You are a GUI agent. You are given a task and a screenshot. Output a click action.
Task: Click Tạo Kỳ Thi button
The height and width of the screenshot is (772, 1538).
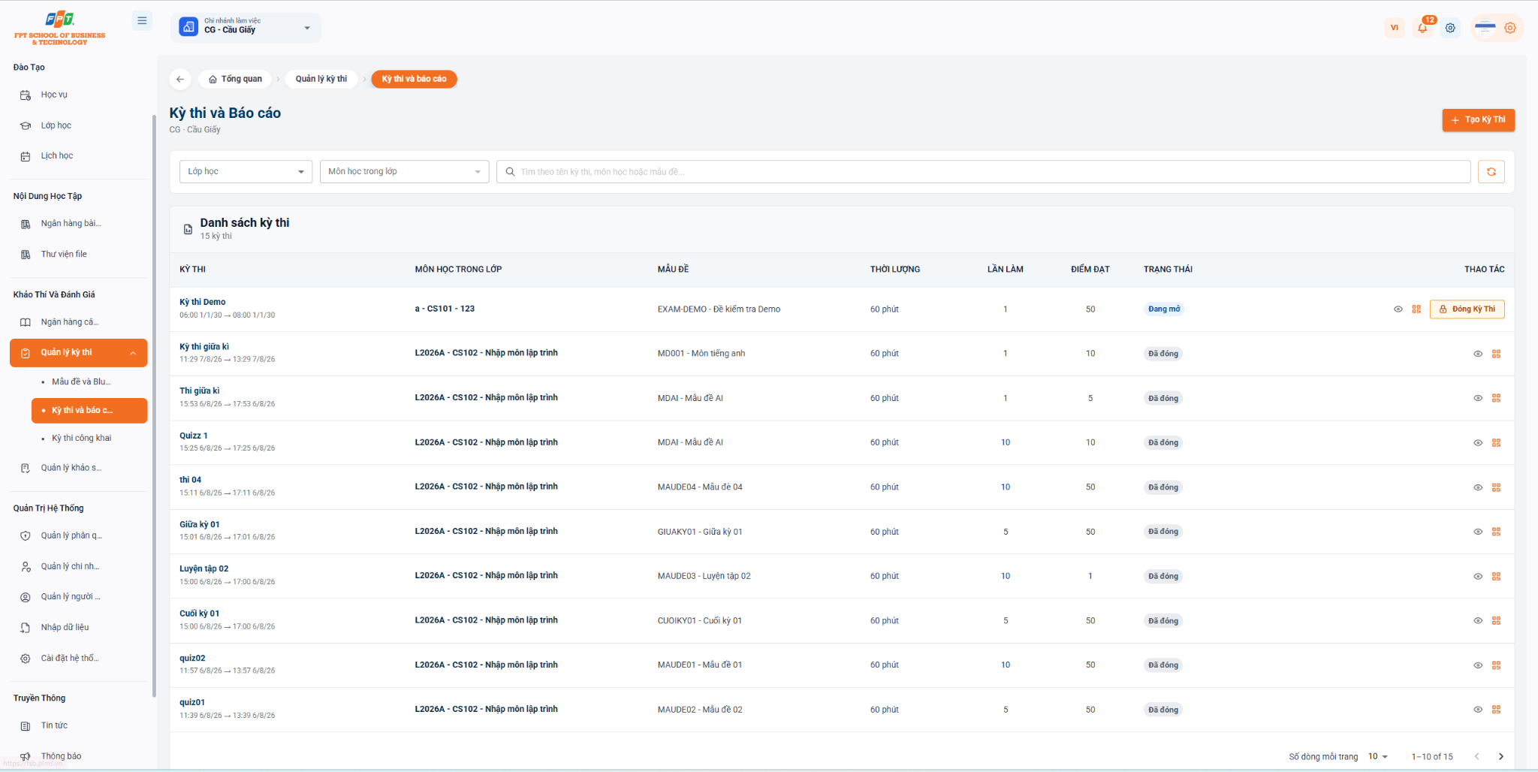click(x=1478, y=120)
